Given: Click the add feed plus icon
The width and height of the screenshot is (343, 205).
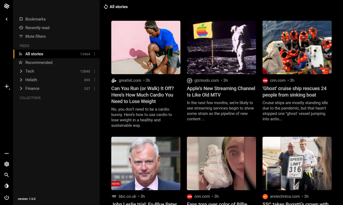Looking at the screenshot, I should click(7, 87).
